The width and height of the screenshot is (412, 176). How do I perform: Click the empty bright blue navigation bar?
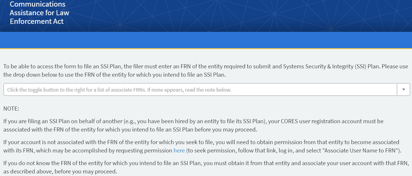206,40
